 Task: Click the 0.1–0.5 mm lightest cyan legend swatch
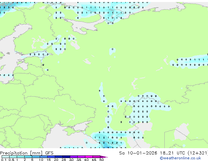pos(6,157)
